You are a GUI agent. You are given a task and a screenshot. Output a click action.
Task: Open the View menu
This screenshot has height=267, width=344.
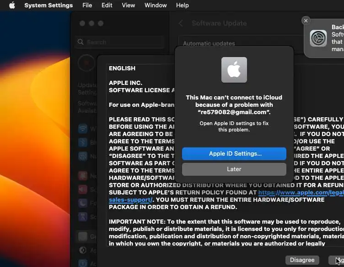point(129,5)
